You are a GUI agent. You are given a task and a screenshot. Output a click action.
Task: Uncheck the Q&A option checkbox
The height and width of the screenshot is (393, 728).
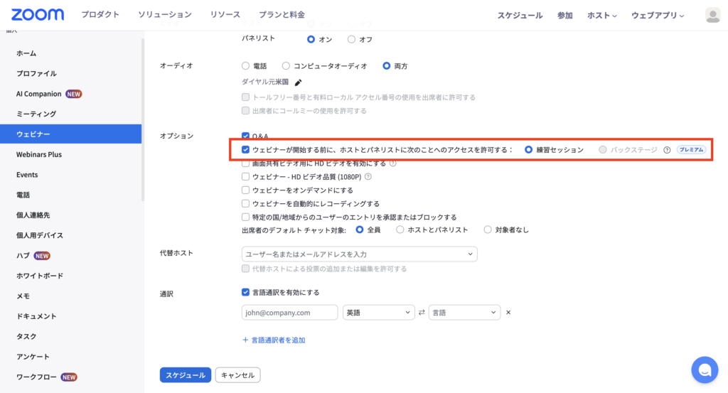point(246,136)
